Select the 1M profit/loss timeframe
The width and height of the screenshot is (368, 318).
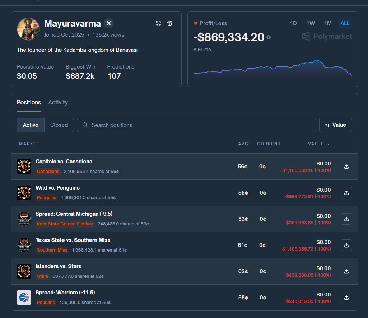coord(327,23)
